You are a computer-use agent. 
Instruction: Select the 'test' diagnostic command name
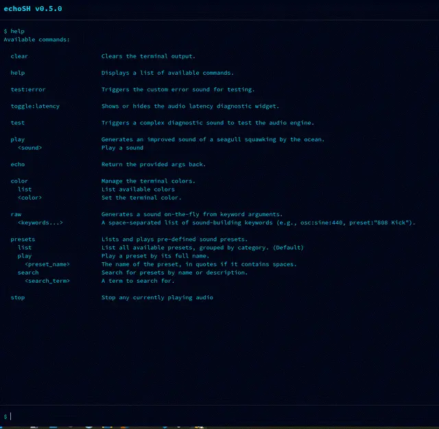[18, 123]
